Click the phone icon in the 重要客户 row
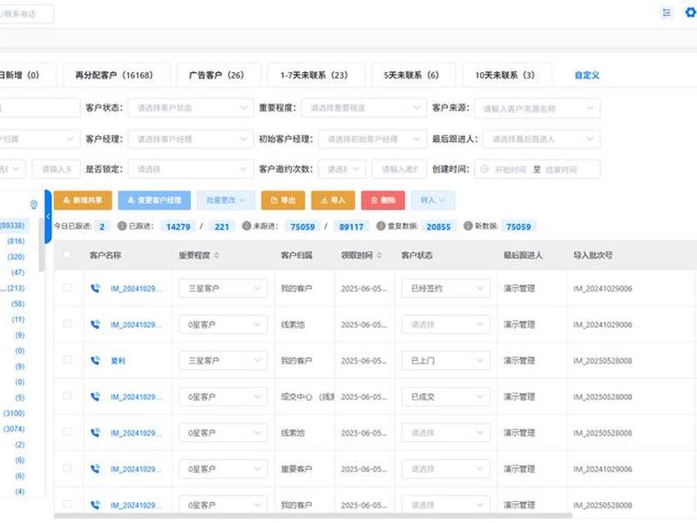The image size is (697, 523). click(x=95, y=468)
